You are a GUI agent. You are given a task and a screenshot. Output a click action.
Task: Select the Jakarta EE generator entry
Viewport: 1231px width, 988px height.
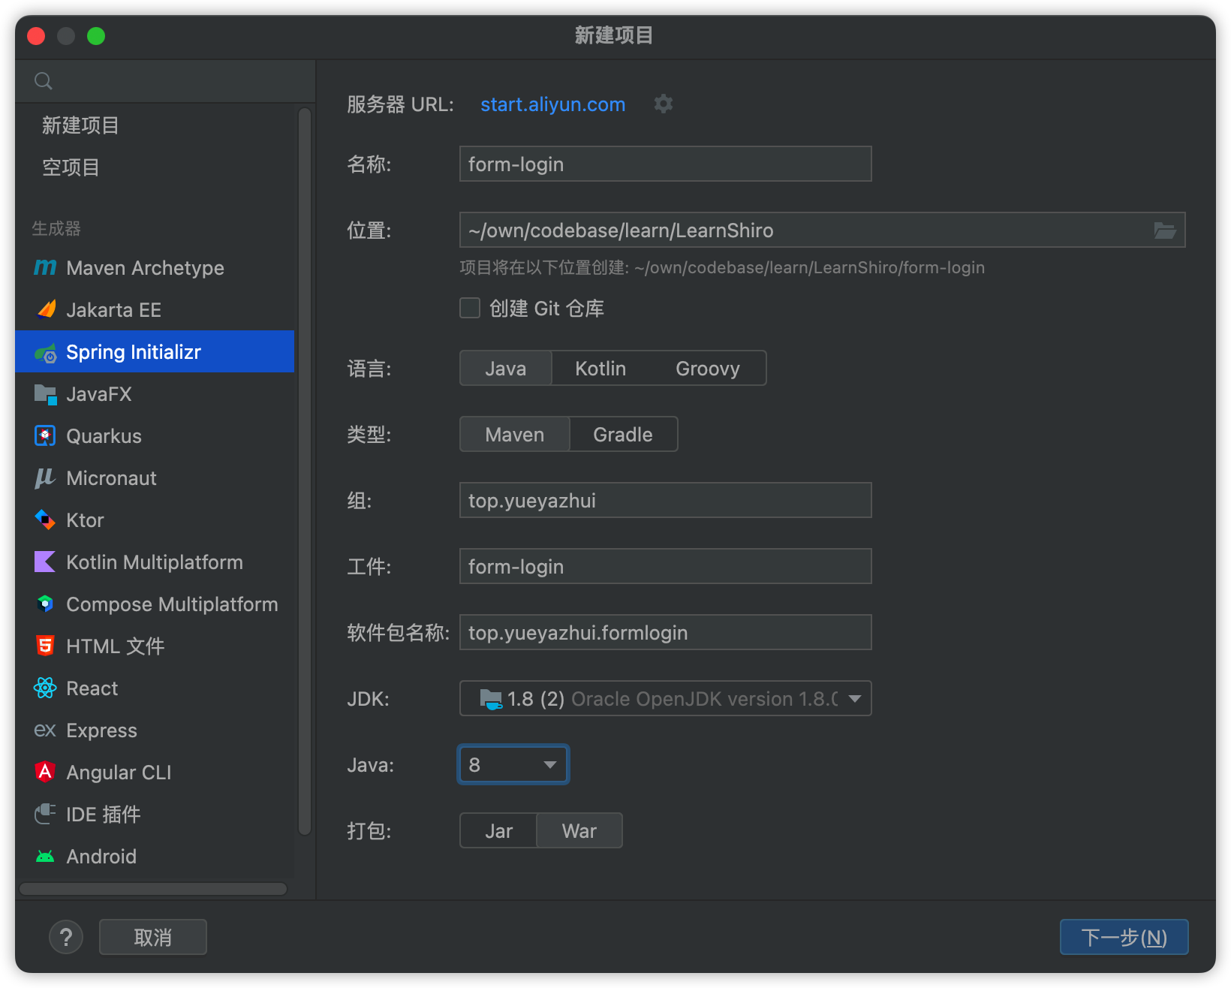pos(155,309)
